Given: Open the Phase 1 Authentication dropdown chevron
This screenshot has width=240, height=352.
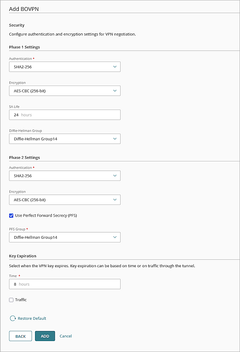Looking at the screenshot, I should [115, 66].
